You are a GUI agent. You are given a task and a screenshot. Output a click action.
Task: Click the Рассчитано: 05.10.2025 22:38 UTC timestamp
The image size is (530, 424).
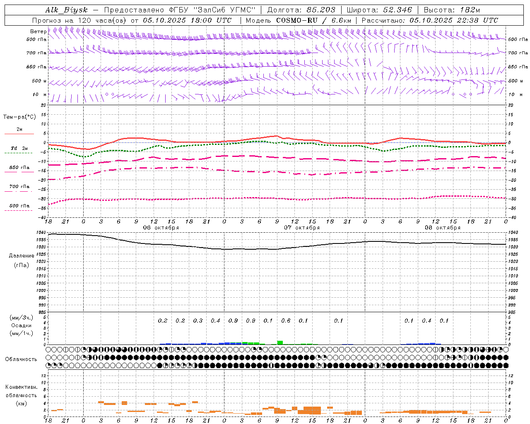[x=430, y=20]
